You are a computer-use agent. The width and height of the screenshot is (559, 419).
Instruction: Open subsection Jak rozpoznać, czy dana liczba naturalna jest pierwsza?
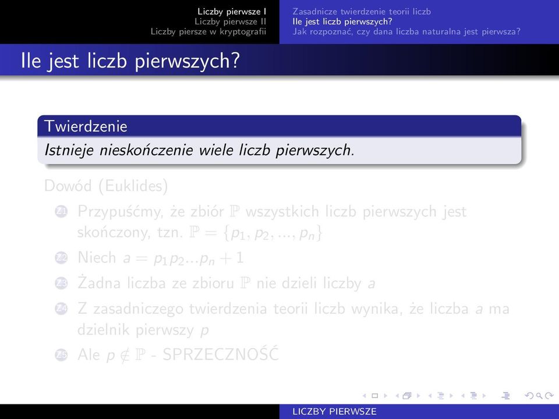click(x=406, y=31)
